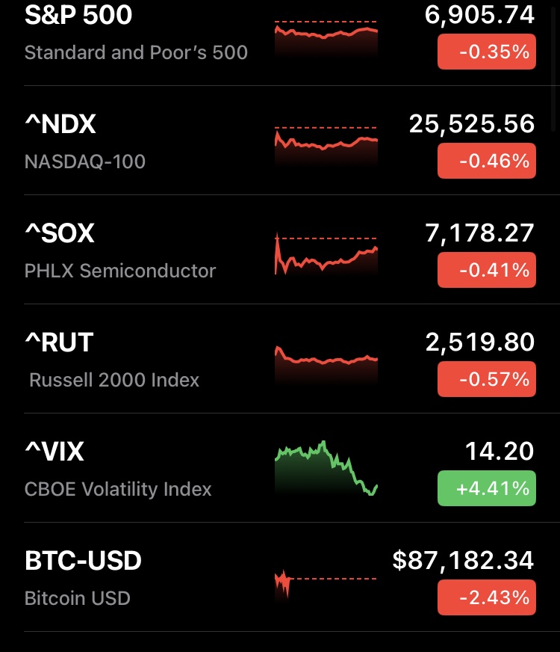Image resolution: width=560 pixels, height=652 pixels.
Task: Open the ^NDX mini price chart
Action: 326,146
